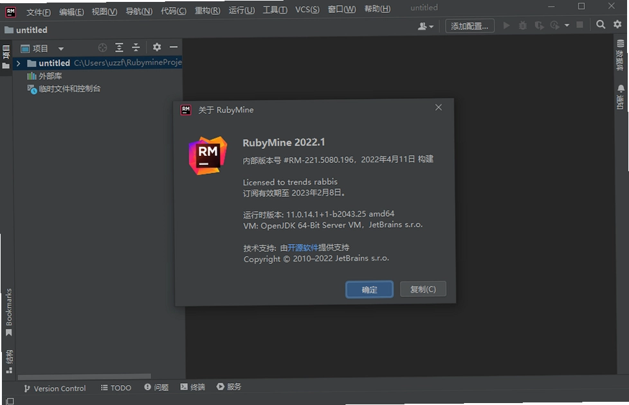Toggle the Bookmarks side tab
Screen dimensions: 629x405
[9, 312]
